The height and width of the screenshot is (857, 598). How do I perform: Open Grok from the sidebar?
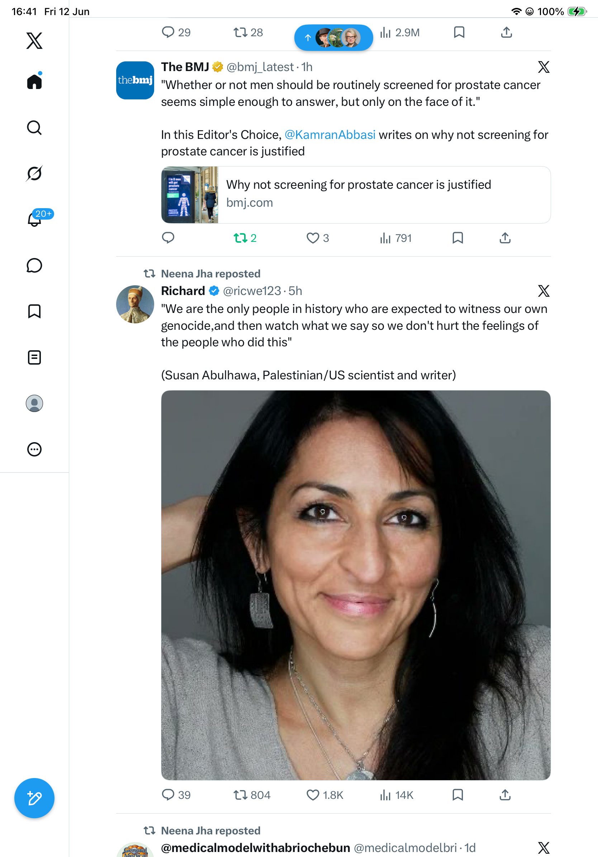point(34,173)
